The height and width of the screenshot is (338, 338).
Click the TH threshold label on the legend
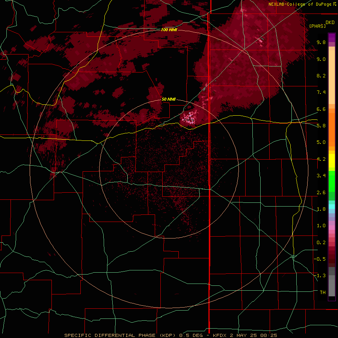(323, 293)
